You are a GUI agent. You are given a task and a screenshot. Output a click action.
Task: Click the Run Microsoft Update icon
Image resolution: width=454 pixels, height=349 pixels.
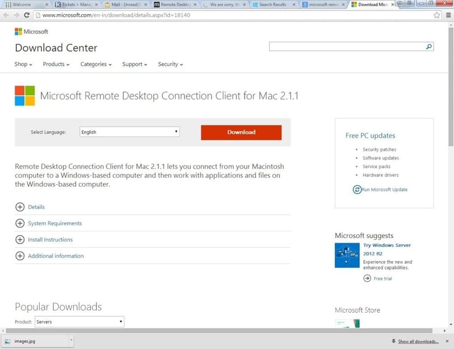[357, 189]
